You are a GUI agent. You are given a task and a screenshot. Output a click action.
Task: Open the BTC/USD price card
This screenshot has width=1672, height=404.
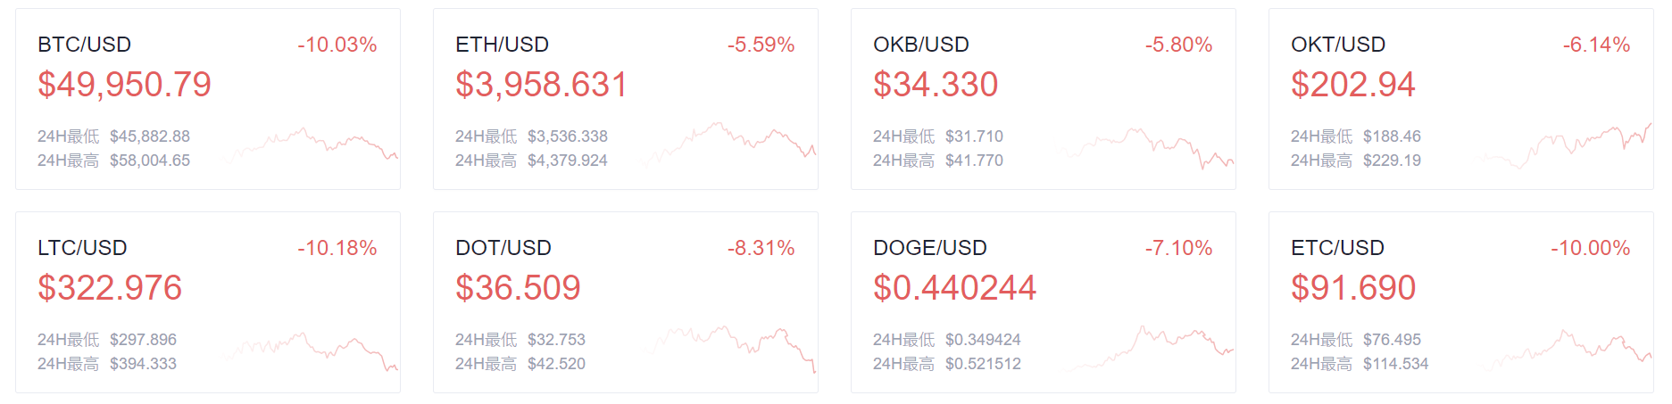click(208, 99)
